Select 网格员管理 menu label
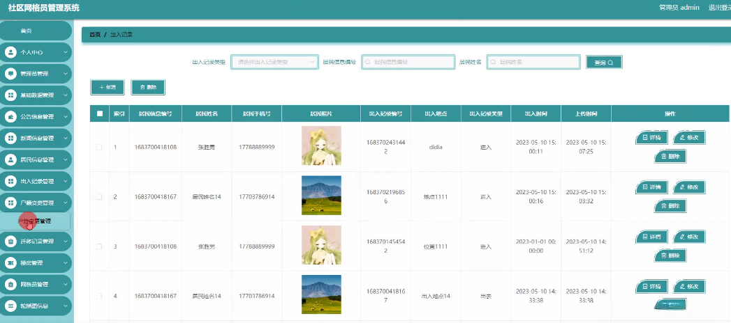 click(34, 284)
